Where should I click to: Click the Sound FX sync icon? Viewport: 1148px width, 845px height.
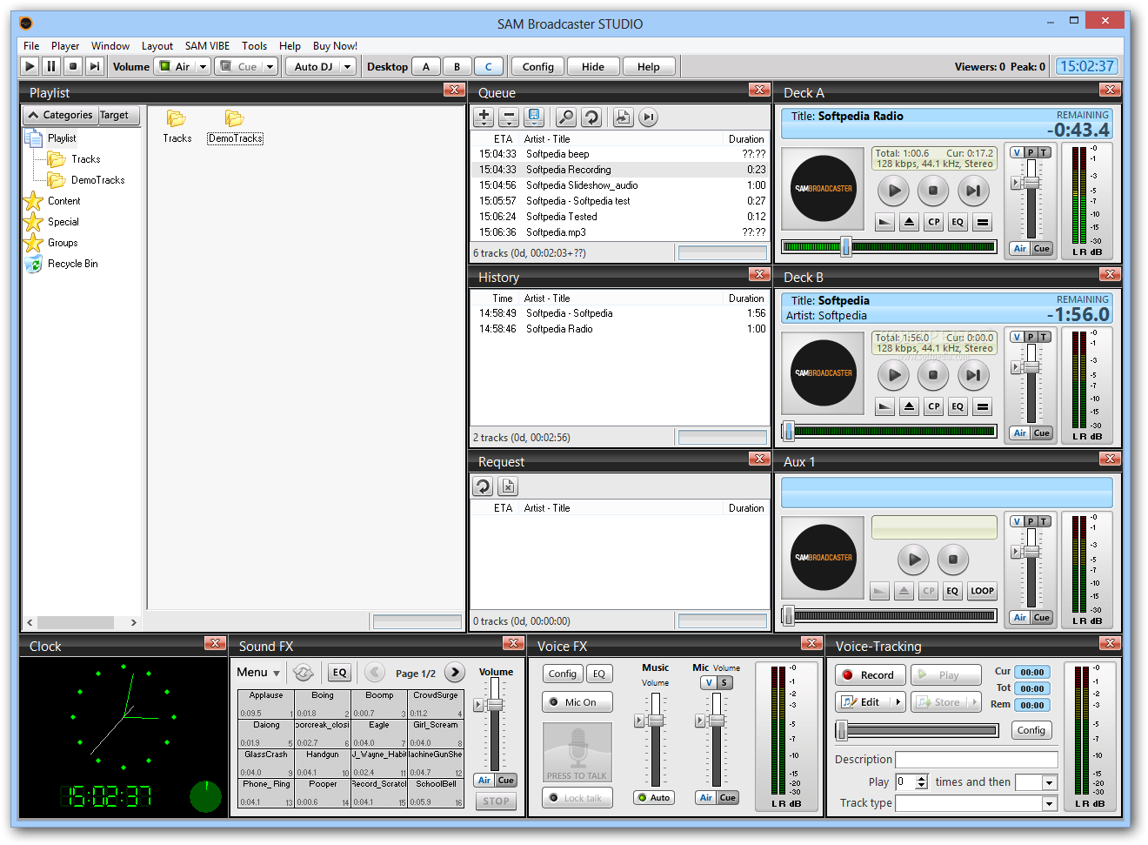click(x=304, y=673)
